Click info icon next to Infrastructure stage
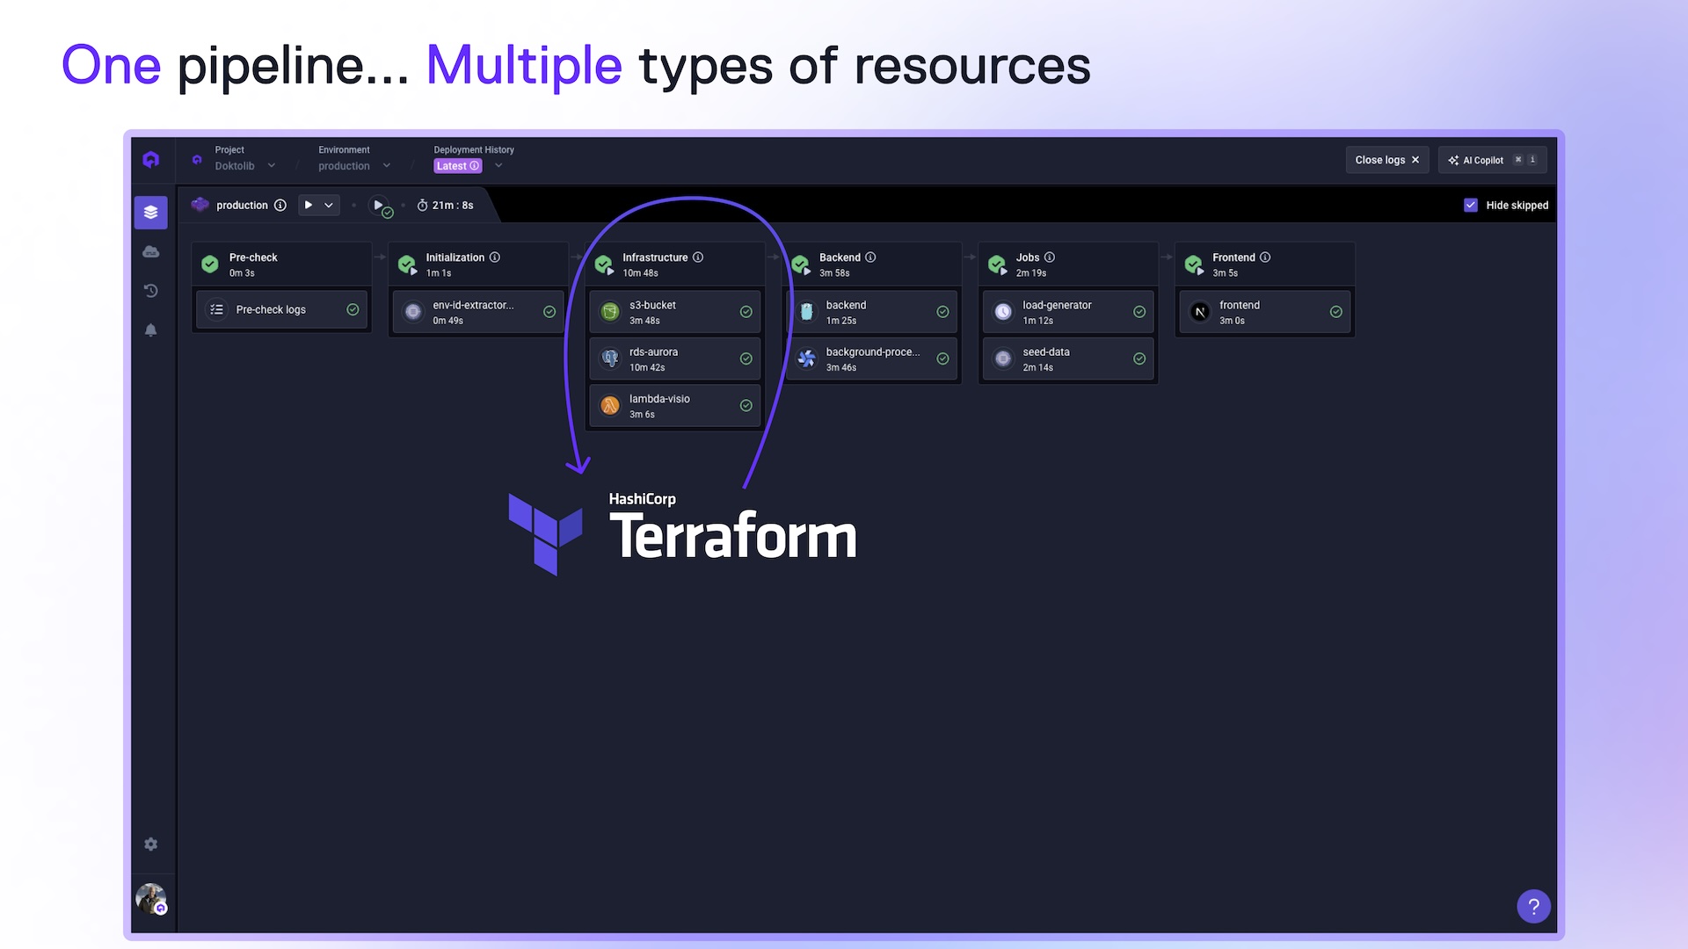 pyautogui.click(x=698, y=257)
